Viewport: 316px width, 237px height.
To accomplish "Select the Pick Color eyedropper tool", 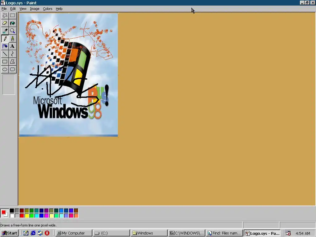I will click(x=5, y=31).
